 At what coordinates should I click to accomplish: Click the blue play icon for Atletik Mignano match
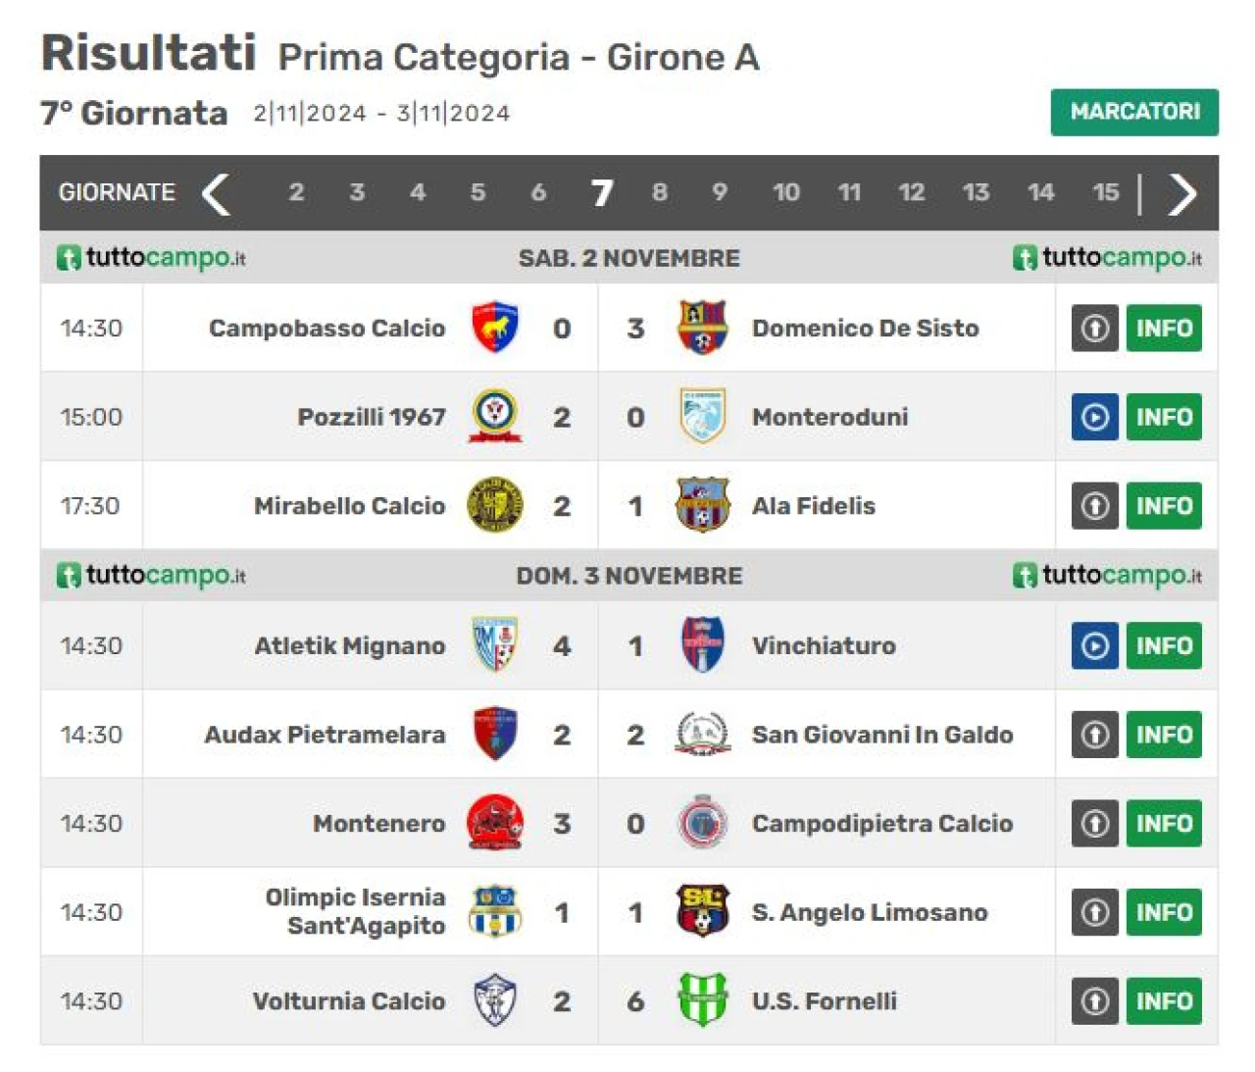(1094, 645)
